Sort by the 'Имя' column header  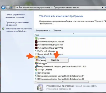tap(37, 35)
